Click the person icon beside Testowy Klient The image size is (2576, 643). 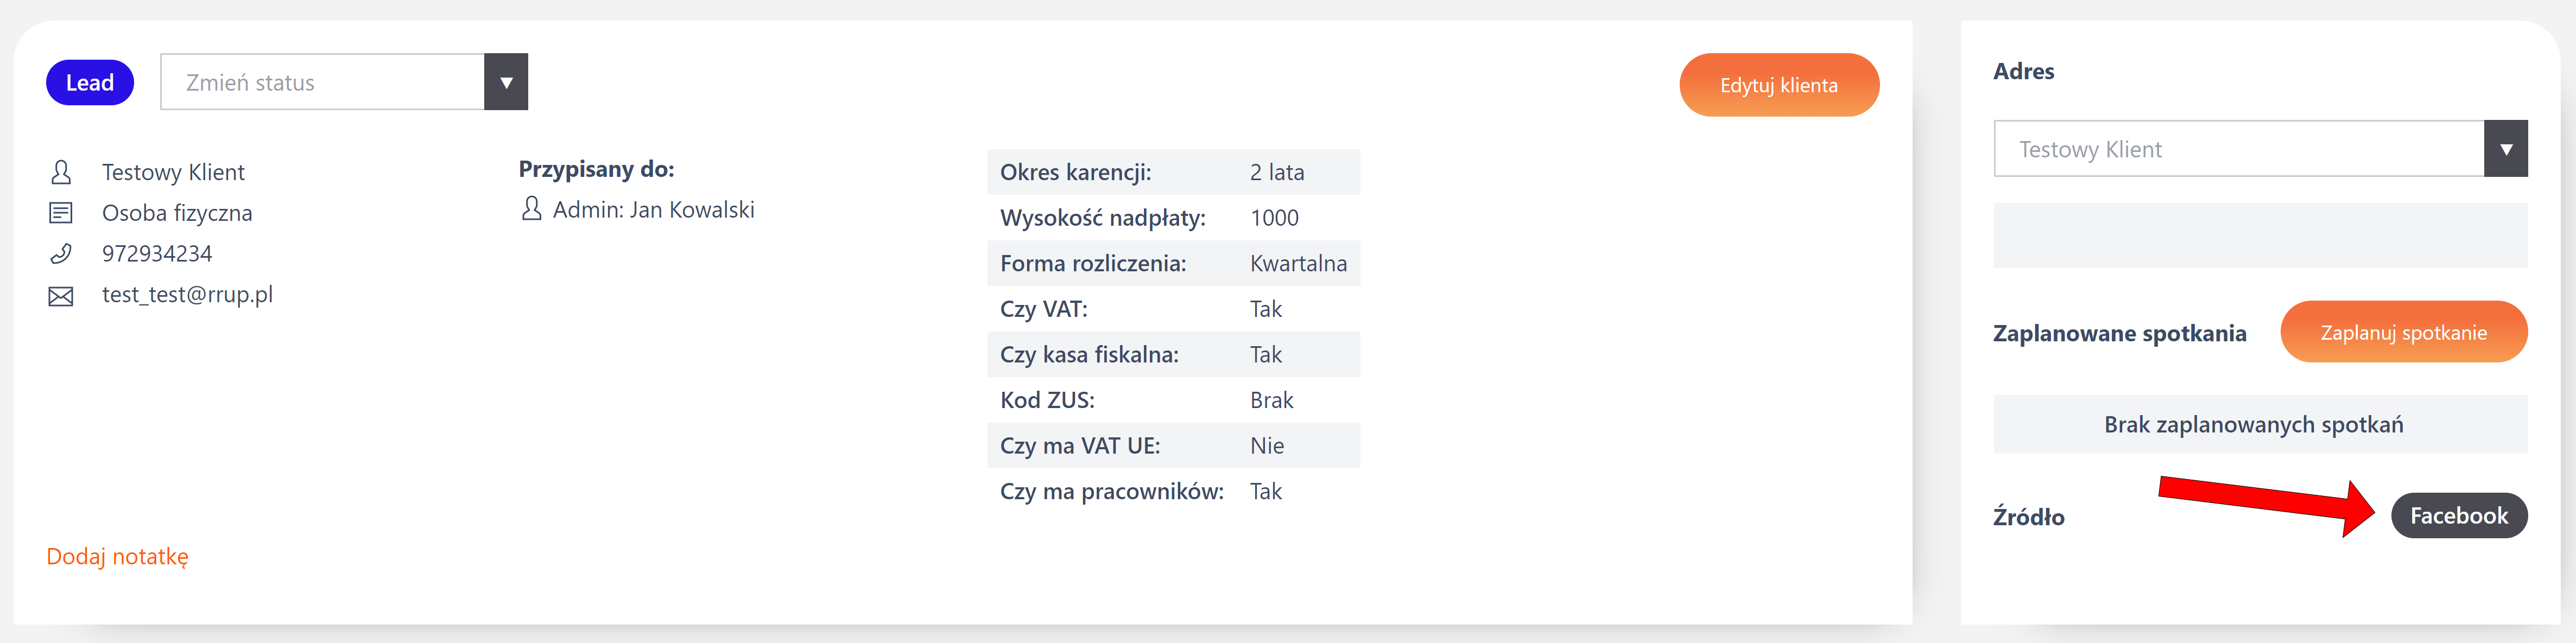click(61, 172)
